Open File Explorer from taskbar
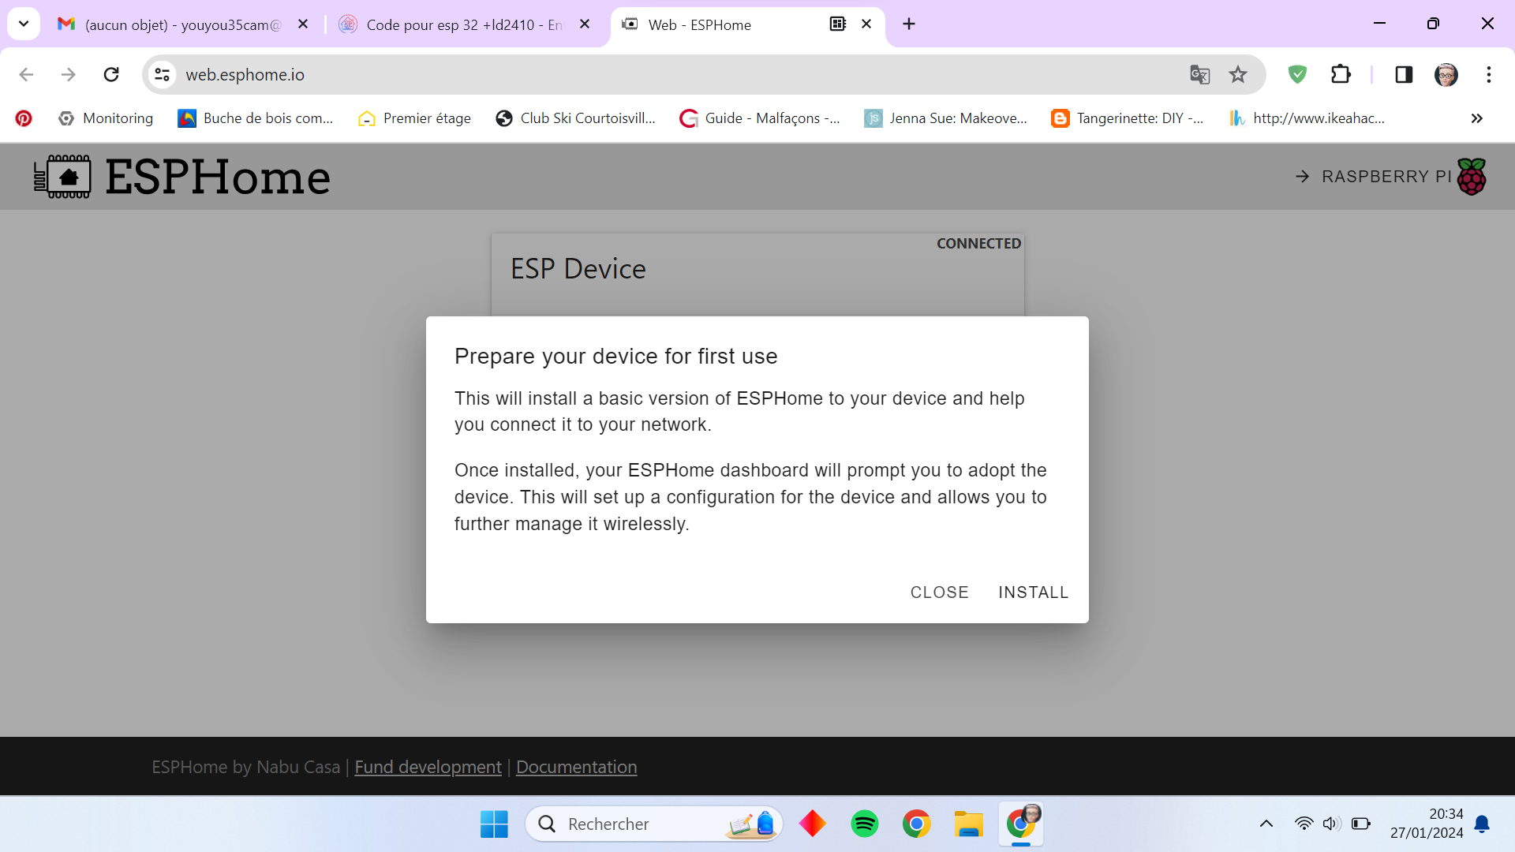This screenshot has height=852, width=1515. tap(969, 824)
